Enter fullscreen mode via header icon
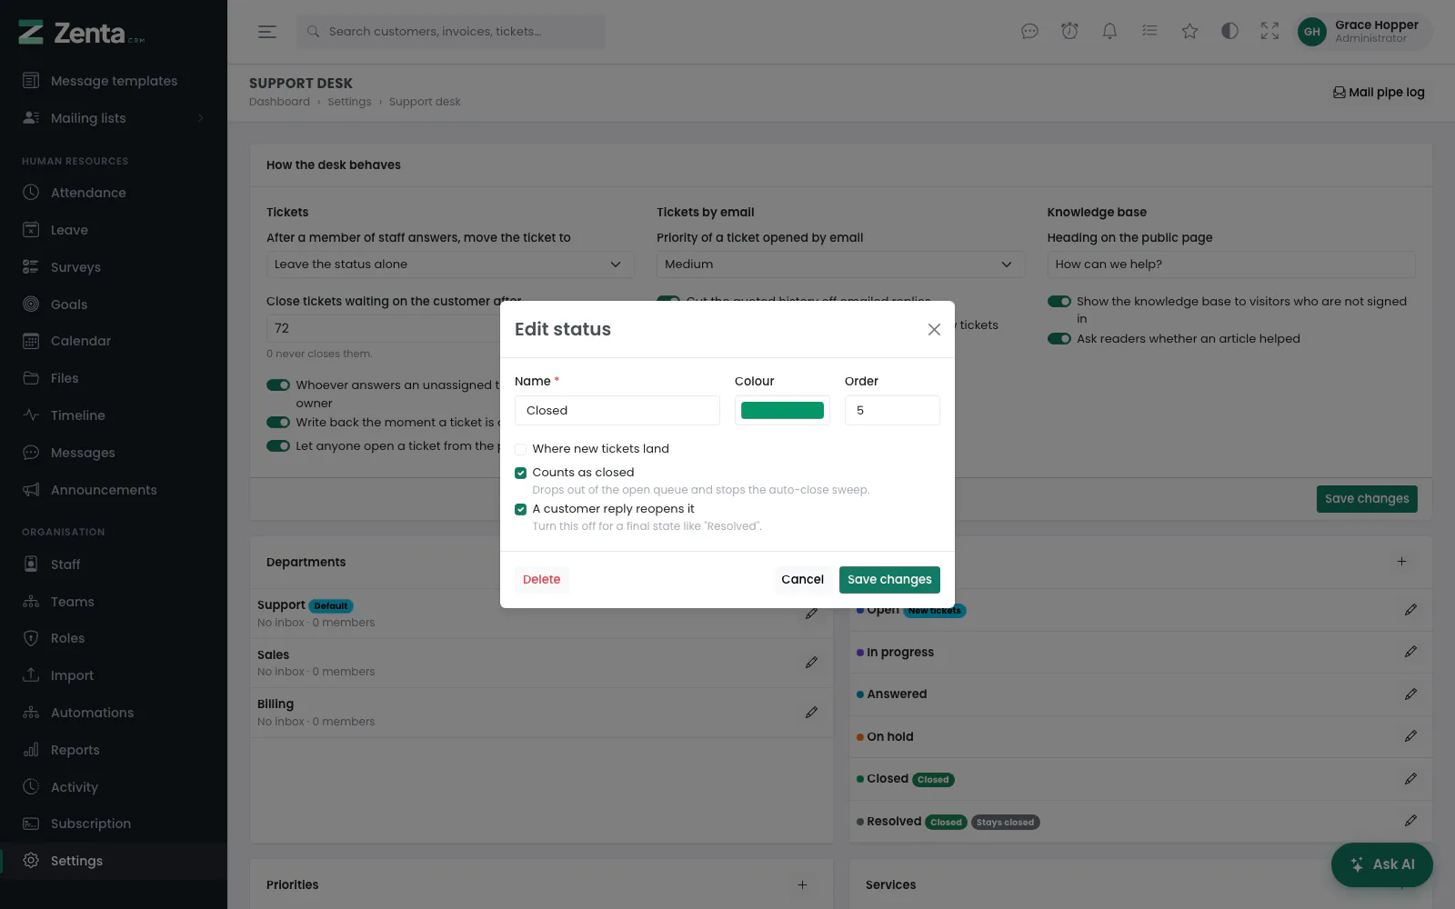The height and width of the screenshot is (909, 1455). (x=1269, y=32)
